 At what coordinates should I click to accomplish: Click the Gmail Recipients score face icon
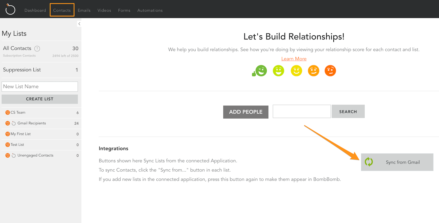(x=8, y=123)
